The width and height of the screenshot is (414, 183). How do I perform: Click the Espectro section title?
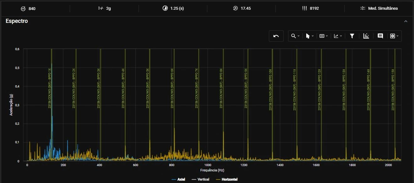tap(17, 21)
